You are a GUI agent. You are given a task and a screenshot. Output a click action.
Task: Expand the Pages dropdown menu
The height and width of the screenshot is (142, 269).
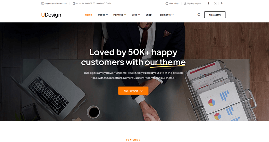[103, 15]
